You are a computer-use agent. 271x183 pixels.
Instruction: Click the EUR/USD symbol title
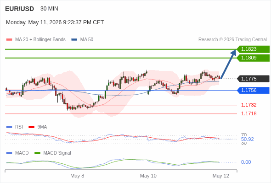coord(20,9)
